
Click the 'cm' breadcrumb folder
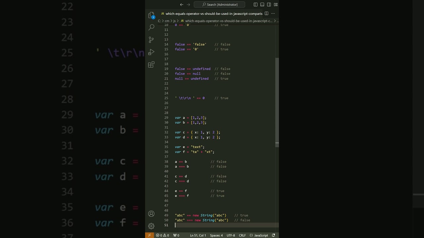167,21
